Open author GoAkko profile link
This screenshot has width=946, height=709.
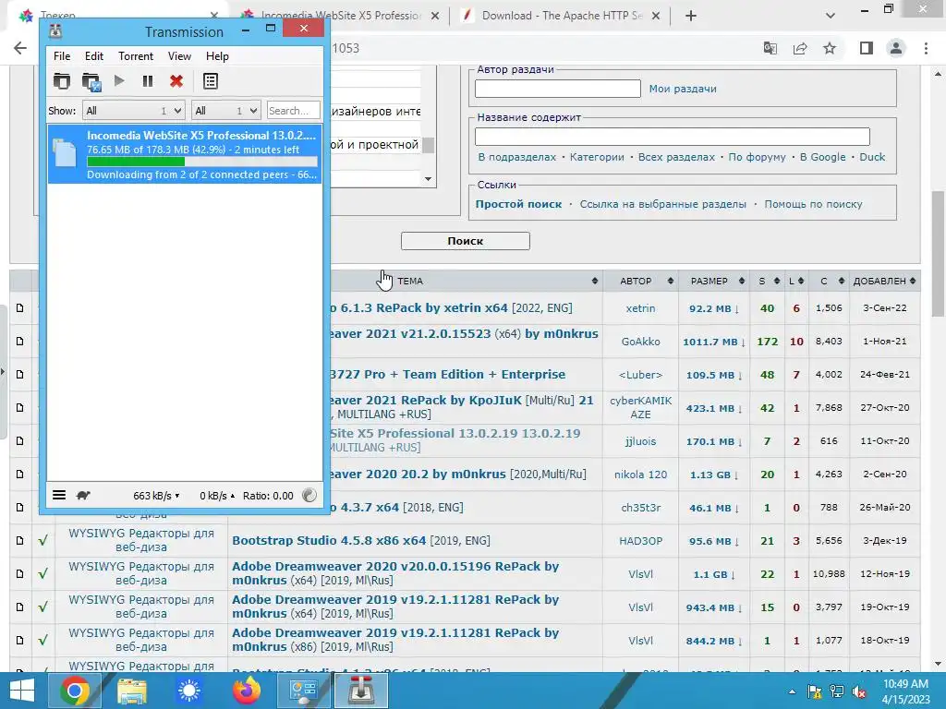[641, 342]
